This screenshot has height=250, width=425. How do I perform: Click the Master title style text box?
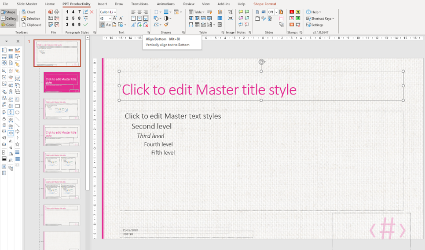pyautogui.click(x=261, y=86)
